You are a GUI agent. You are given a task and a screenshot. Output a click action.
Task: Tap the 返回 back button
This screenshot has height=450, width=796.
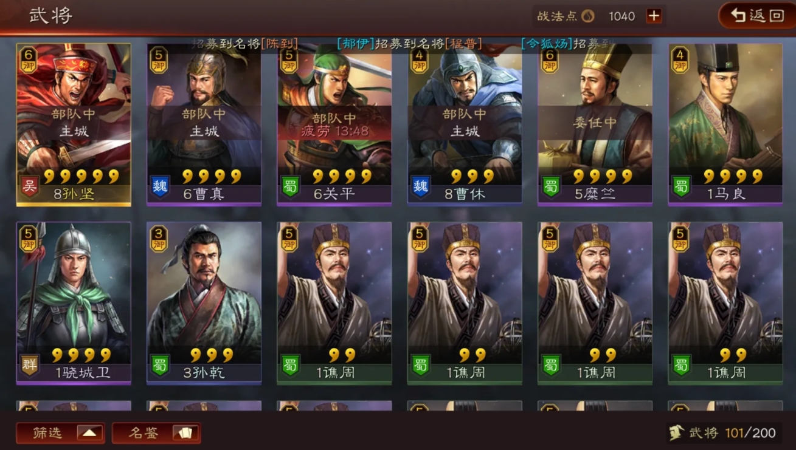[757, 16]
